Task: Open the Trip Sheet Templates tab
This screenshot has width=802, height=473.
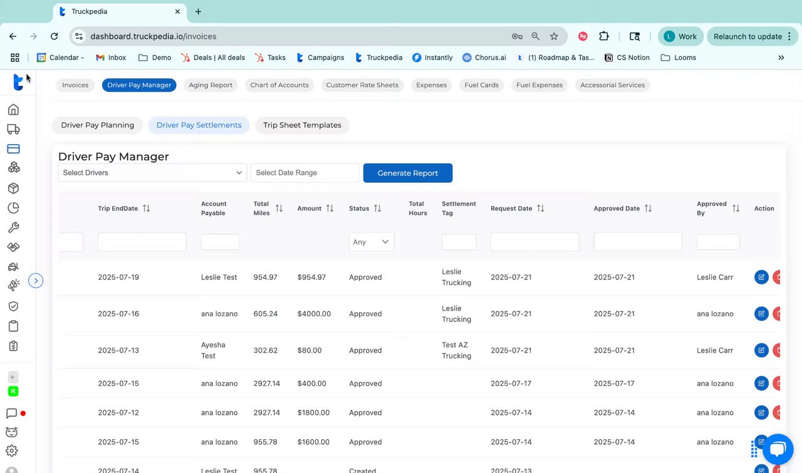Action: [302, 125]
